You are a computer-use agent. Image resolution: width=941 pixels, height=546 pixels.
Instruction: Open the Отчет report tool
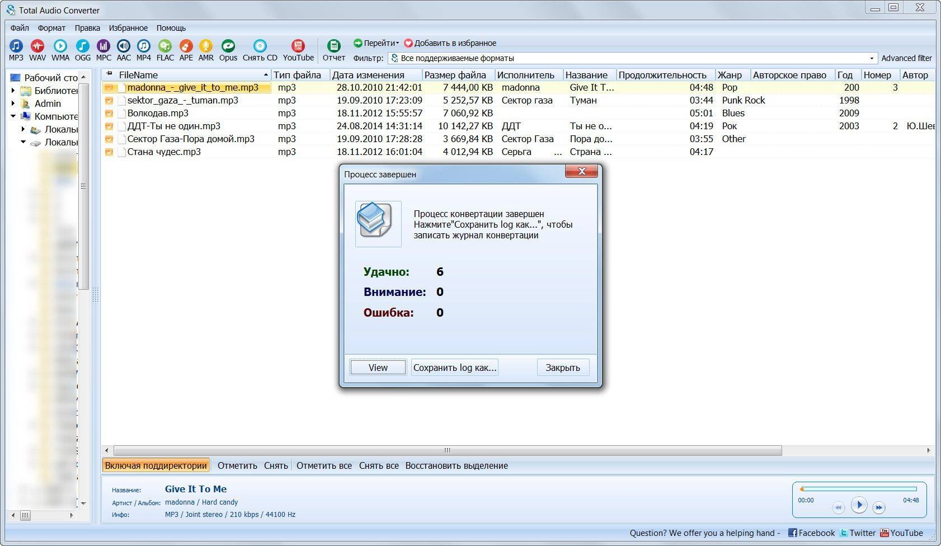pos(334,50)
